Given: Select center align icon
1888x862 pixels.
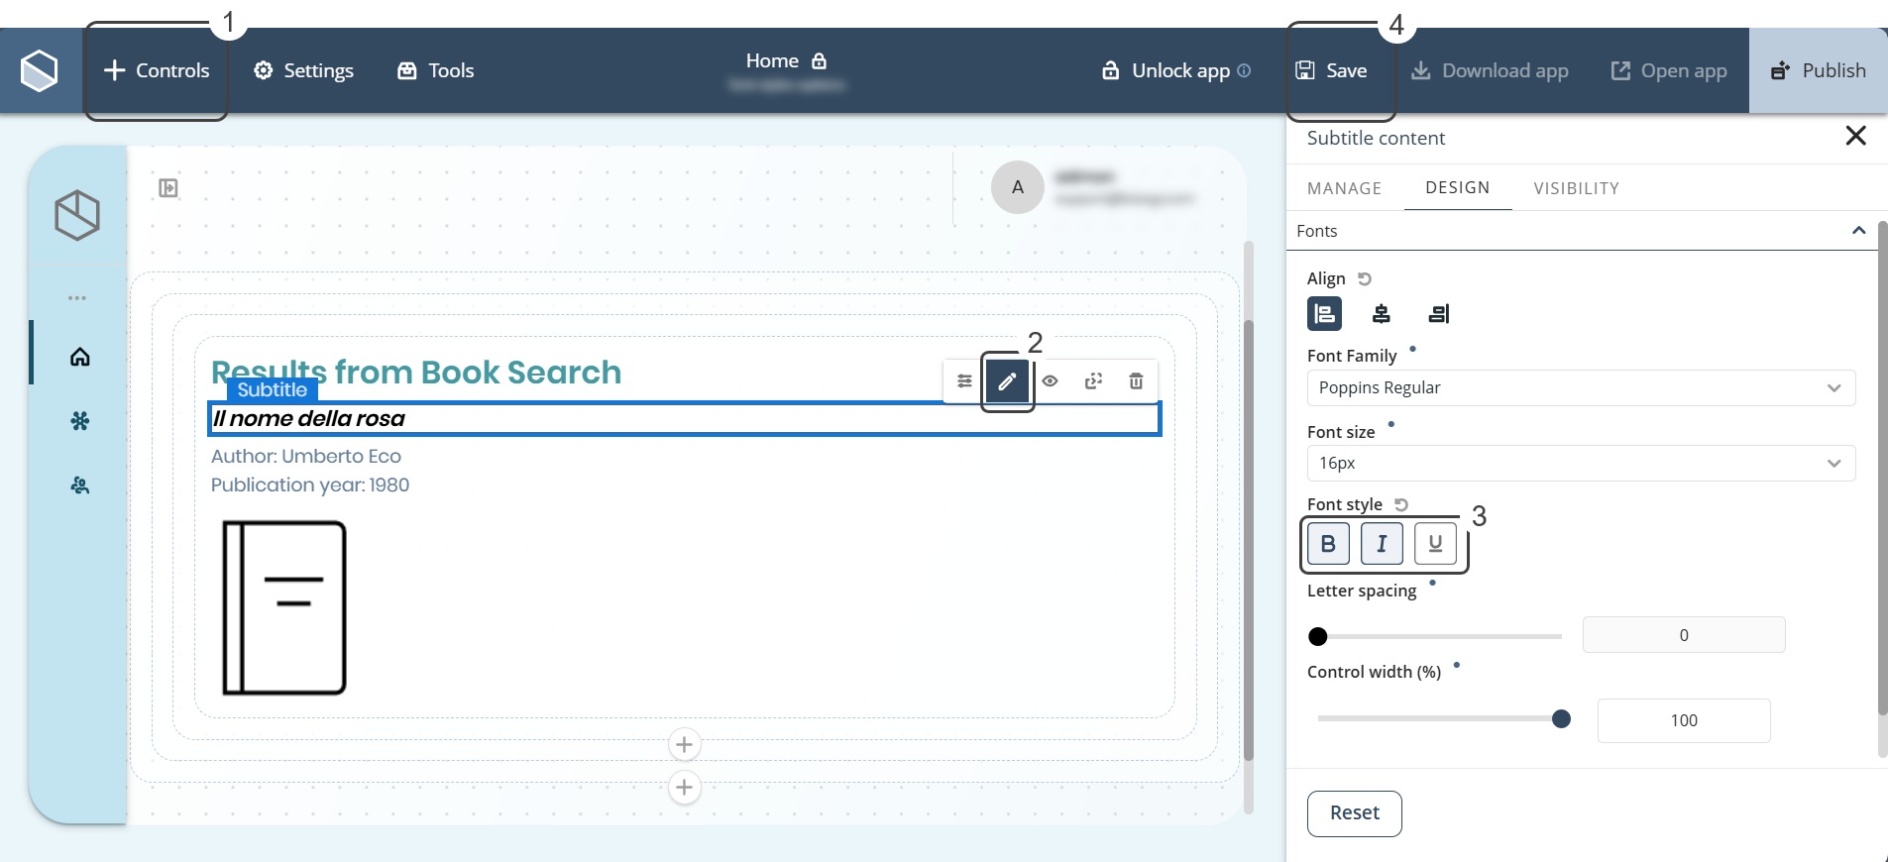Looking at the screenshot, I should click(1381, 314).
